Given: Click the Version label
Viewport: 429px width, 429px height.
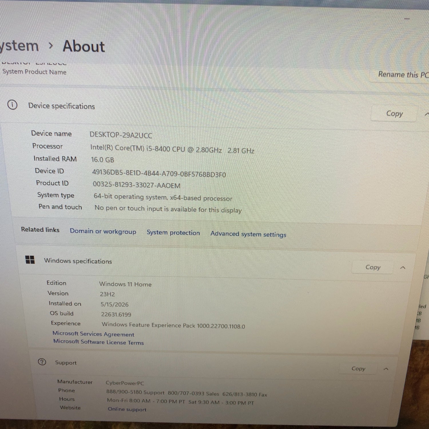Looking at the screenshot, I should [58, 293].
